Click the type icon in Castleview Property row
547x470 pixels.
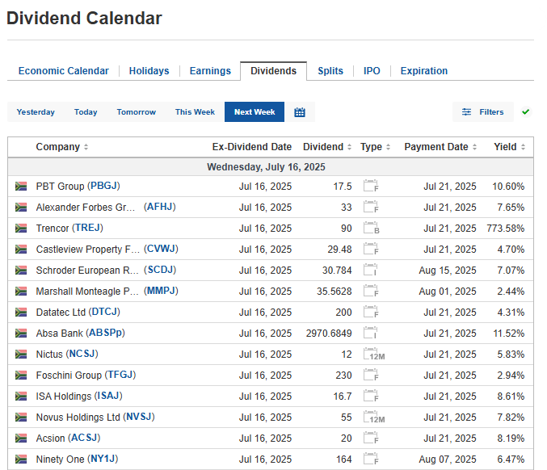pos(371,249)
